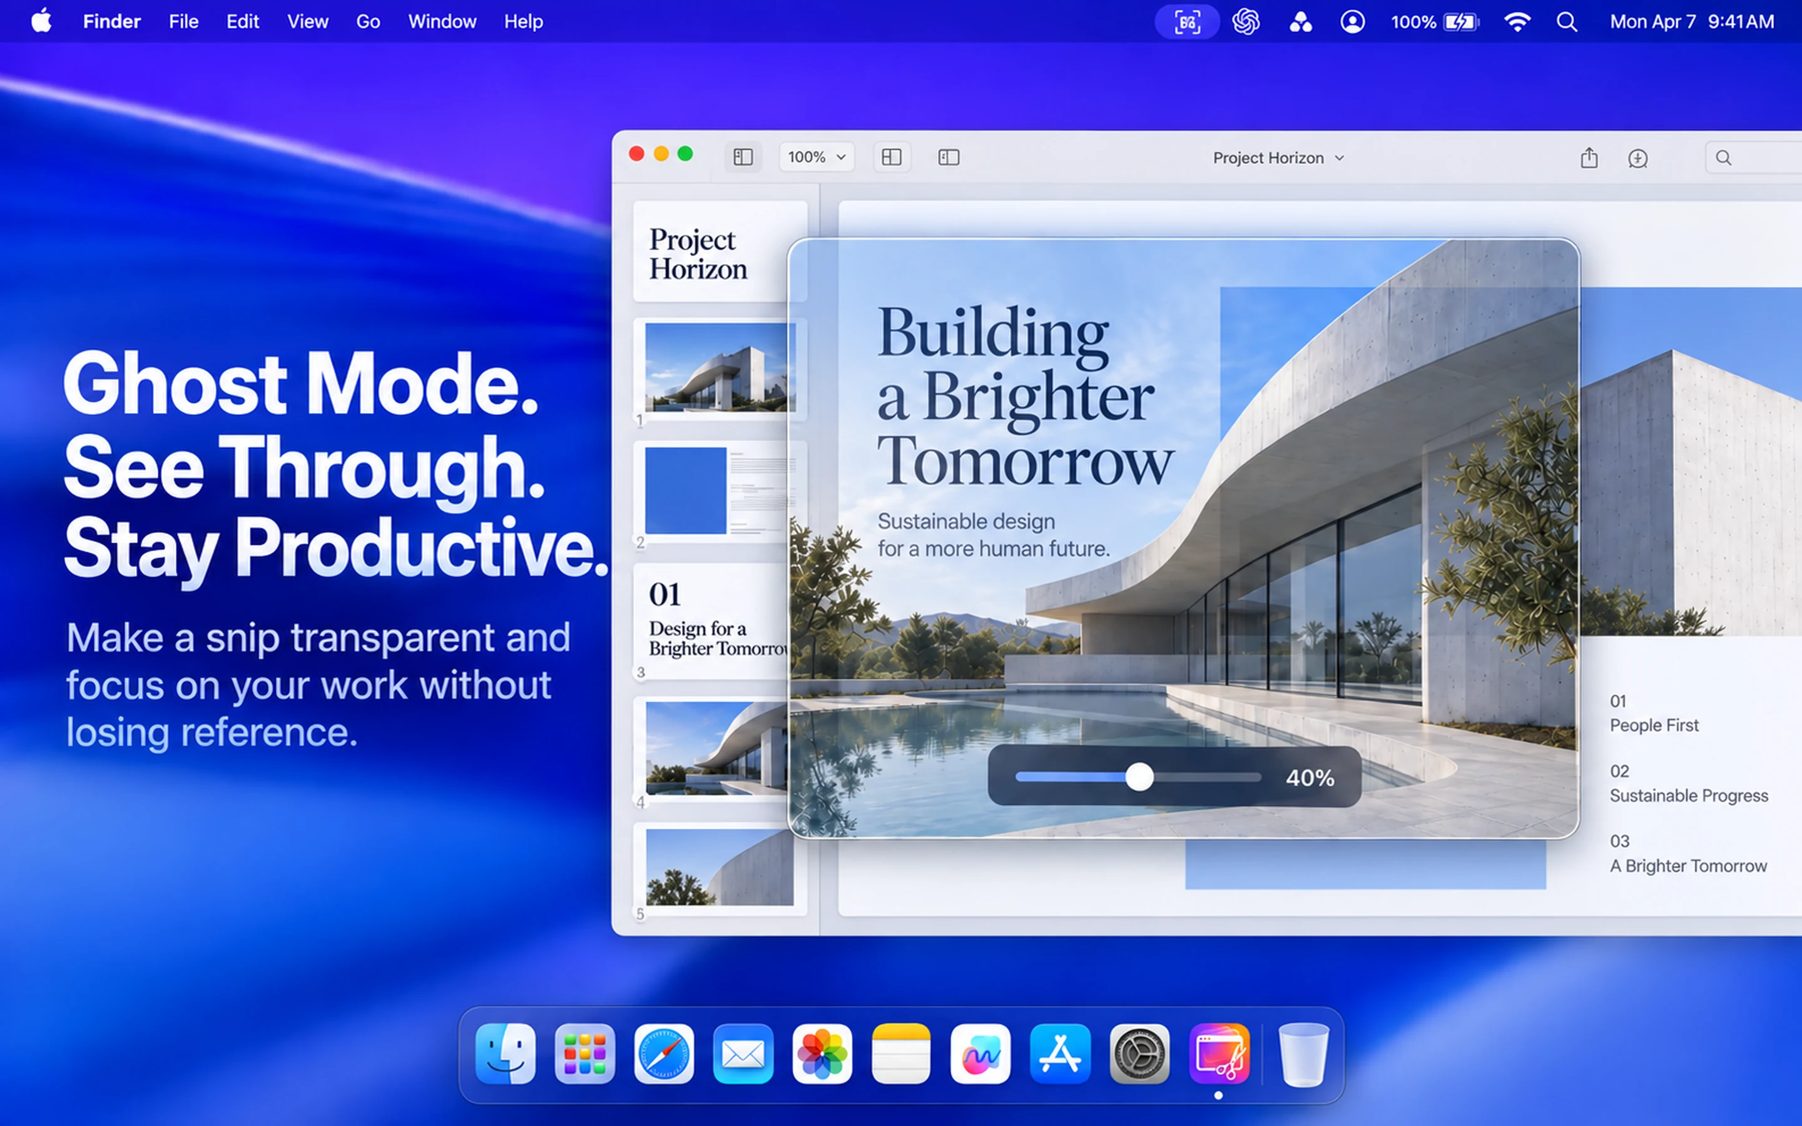Open Safari from the Dock

point(664,1054)
